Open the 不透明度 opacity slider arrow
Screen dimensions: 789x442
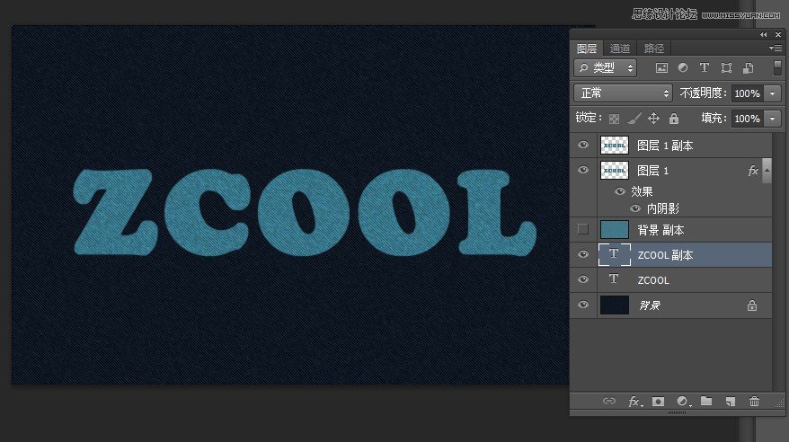(x=773, y=93)
